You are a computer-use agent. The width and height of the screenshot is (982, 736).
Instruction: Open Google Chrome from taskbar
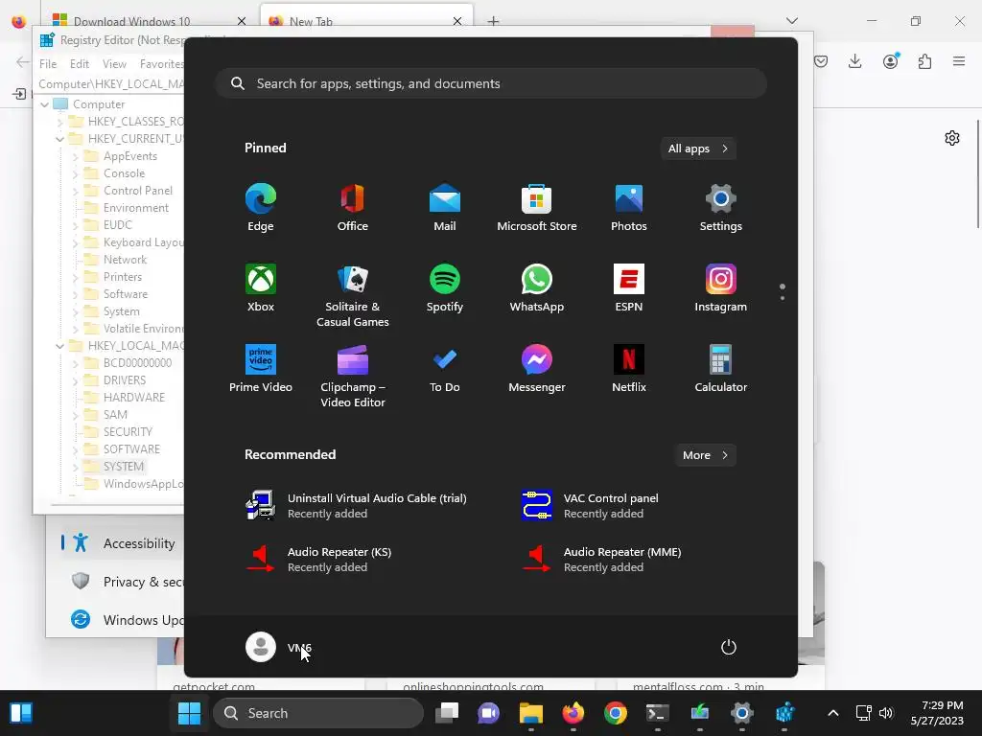click(616, 713)
